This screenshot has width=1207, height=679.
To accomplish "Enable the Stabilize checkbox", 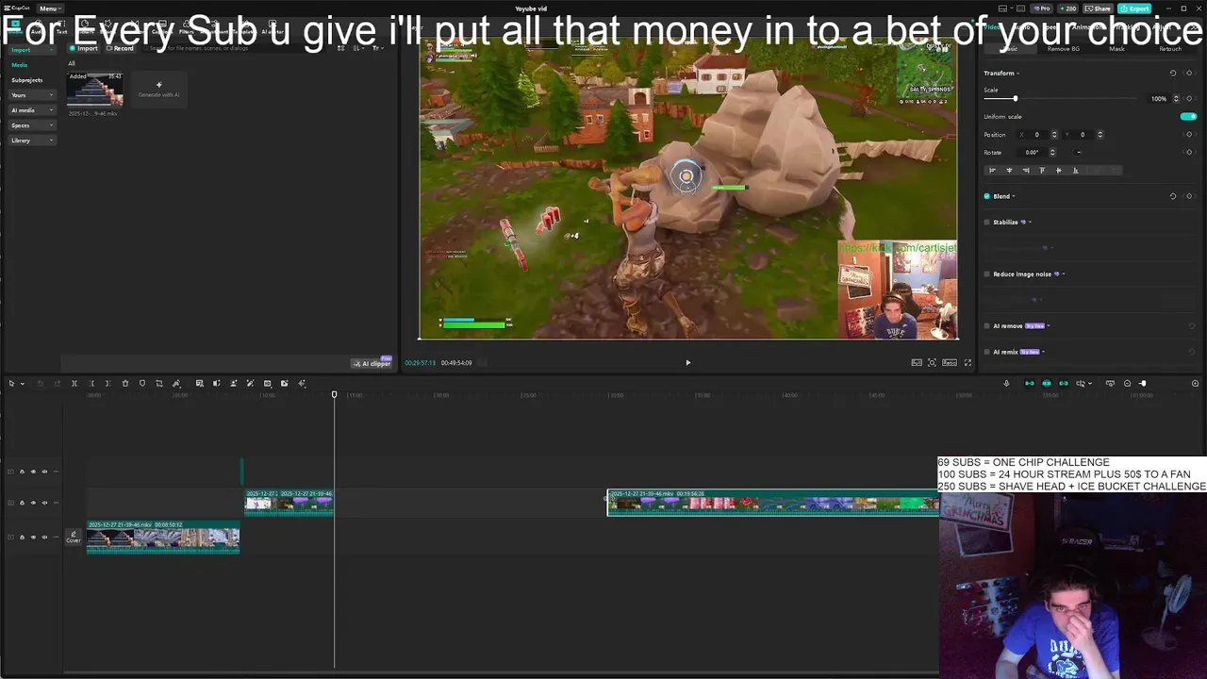I will 987,223.
